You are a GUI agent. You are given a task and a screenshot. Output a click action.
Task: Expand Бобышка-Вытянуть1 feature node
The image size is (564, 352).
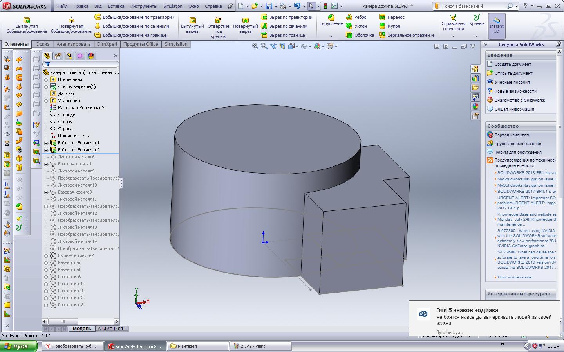(46, 143)
